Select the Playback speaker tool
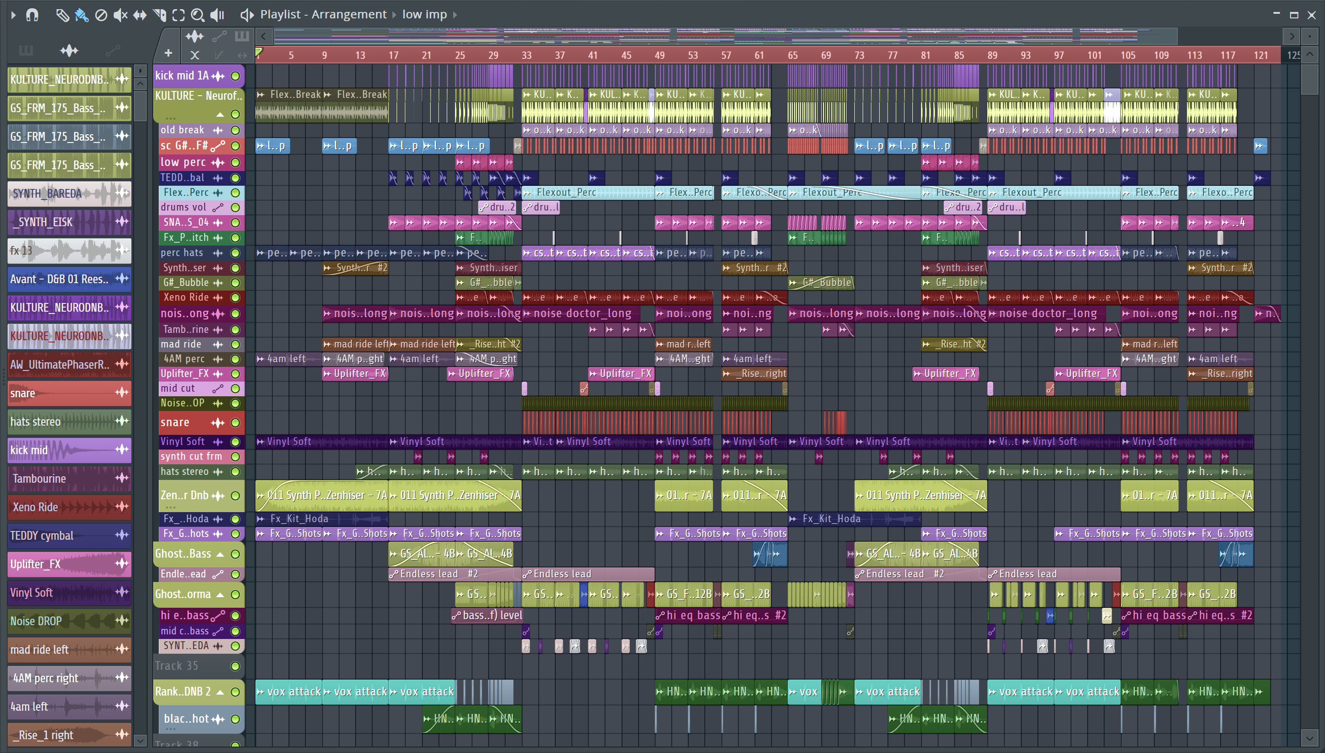Viewport: 1325px width, 753px height. pos(217,15)
